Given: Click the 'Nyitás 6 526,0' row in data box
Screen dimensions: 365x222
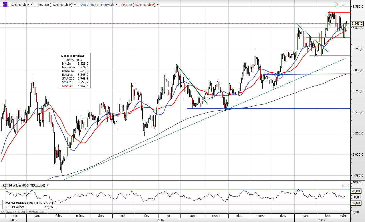Looking at the screenshot, I should 75,63.
